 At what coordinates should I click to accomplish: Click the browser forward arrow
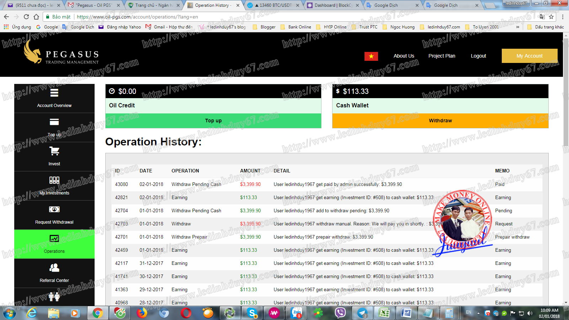16,17
